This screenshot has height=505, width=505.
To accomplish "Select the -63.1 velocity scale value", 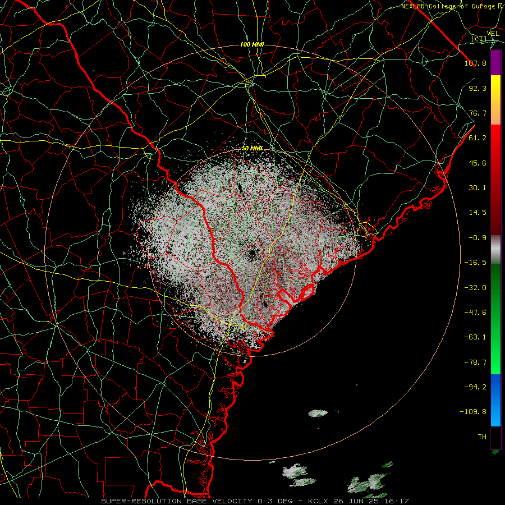I will point(475,337).
